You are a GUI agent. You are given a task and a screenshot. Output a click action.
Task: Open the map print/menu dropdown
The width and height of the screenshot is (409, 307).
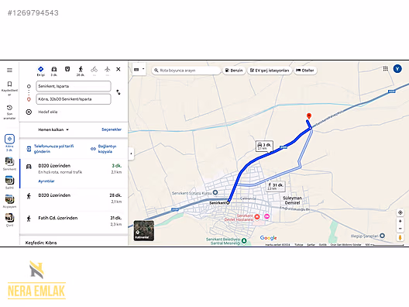coord(139,70)
